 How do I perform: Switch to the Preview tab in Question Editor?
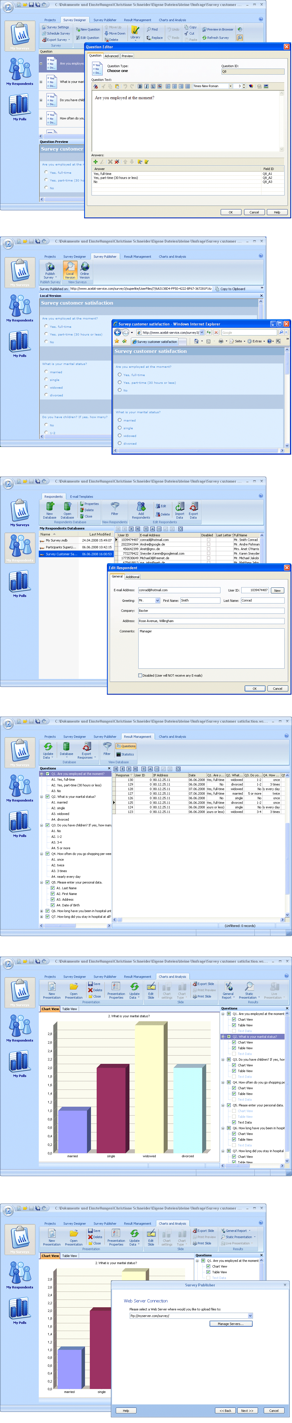coord(127,56)
